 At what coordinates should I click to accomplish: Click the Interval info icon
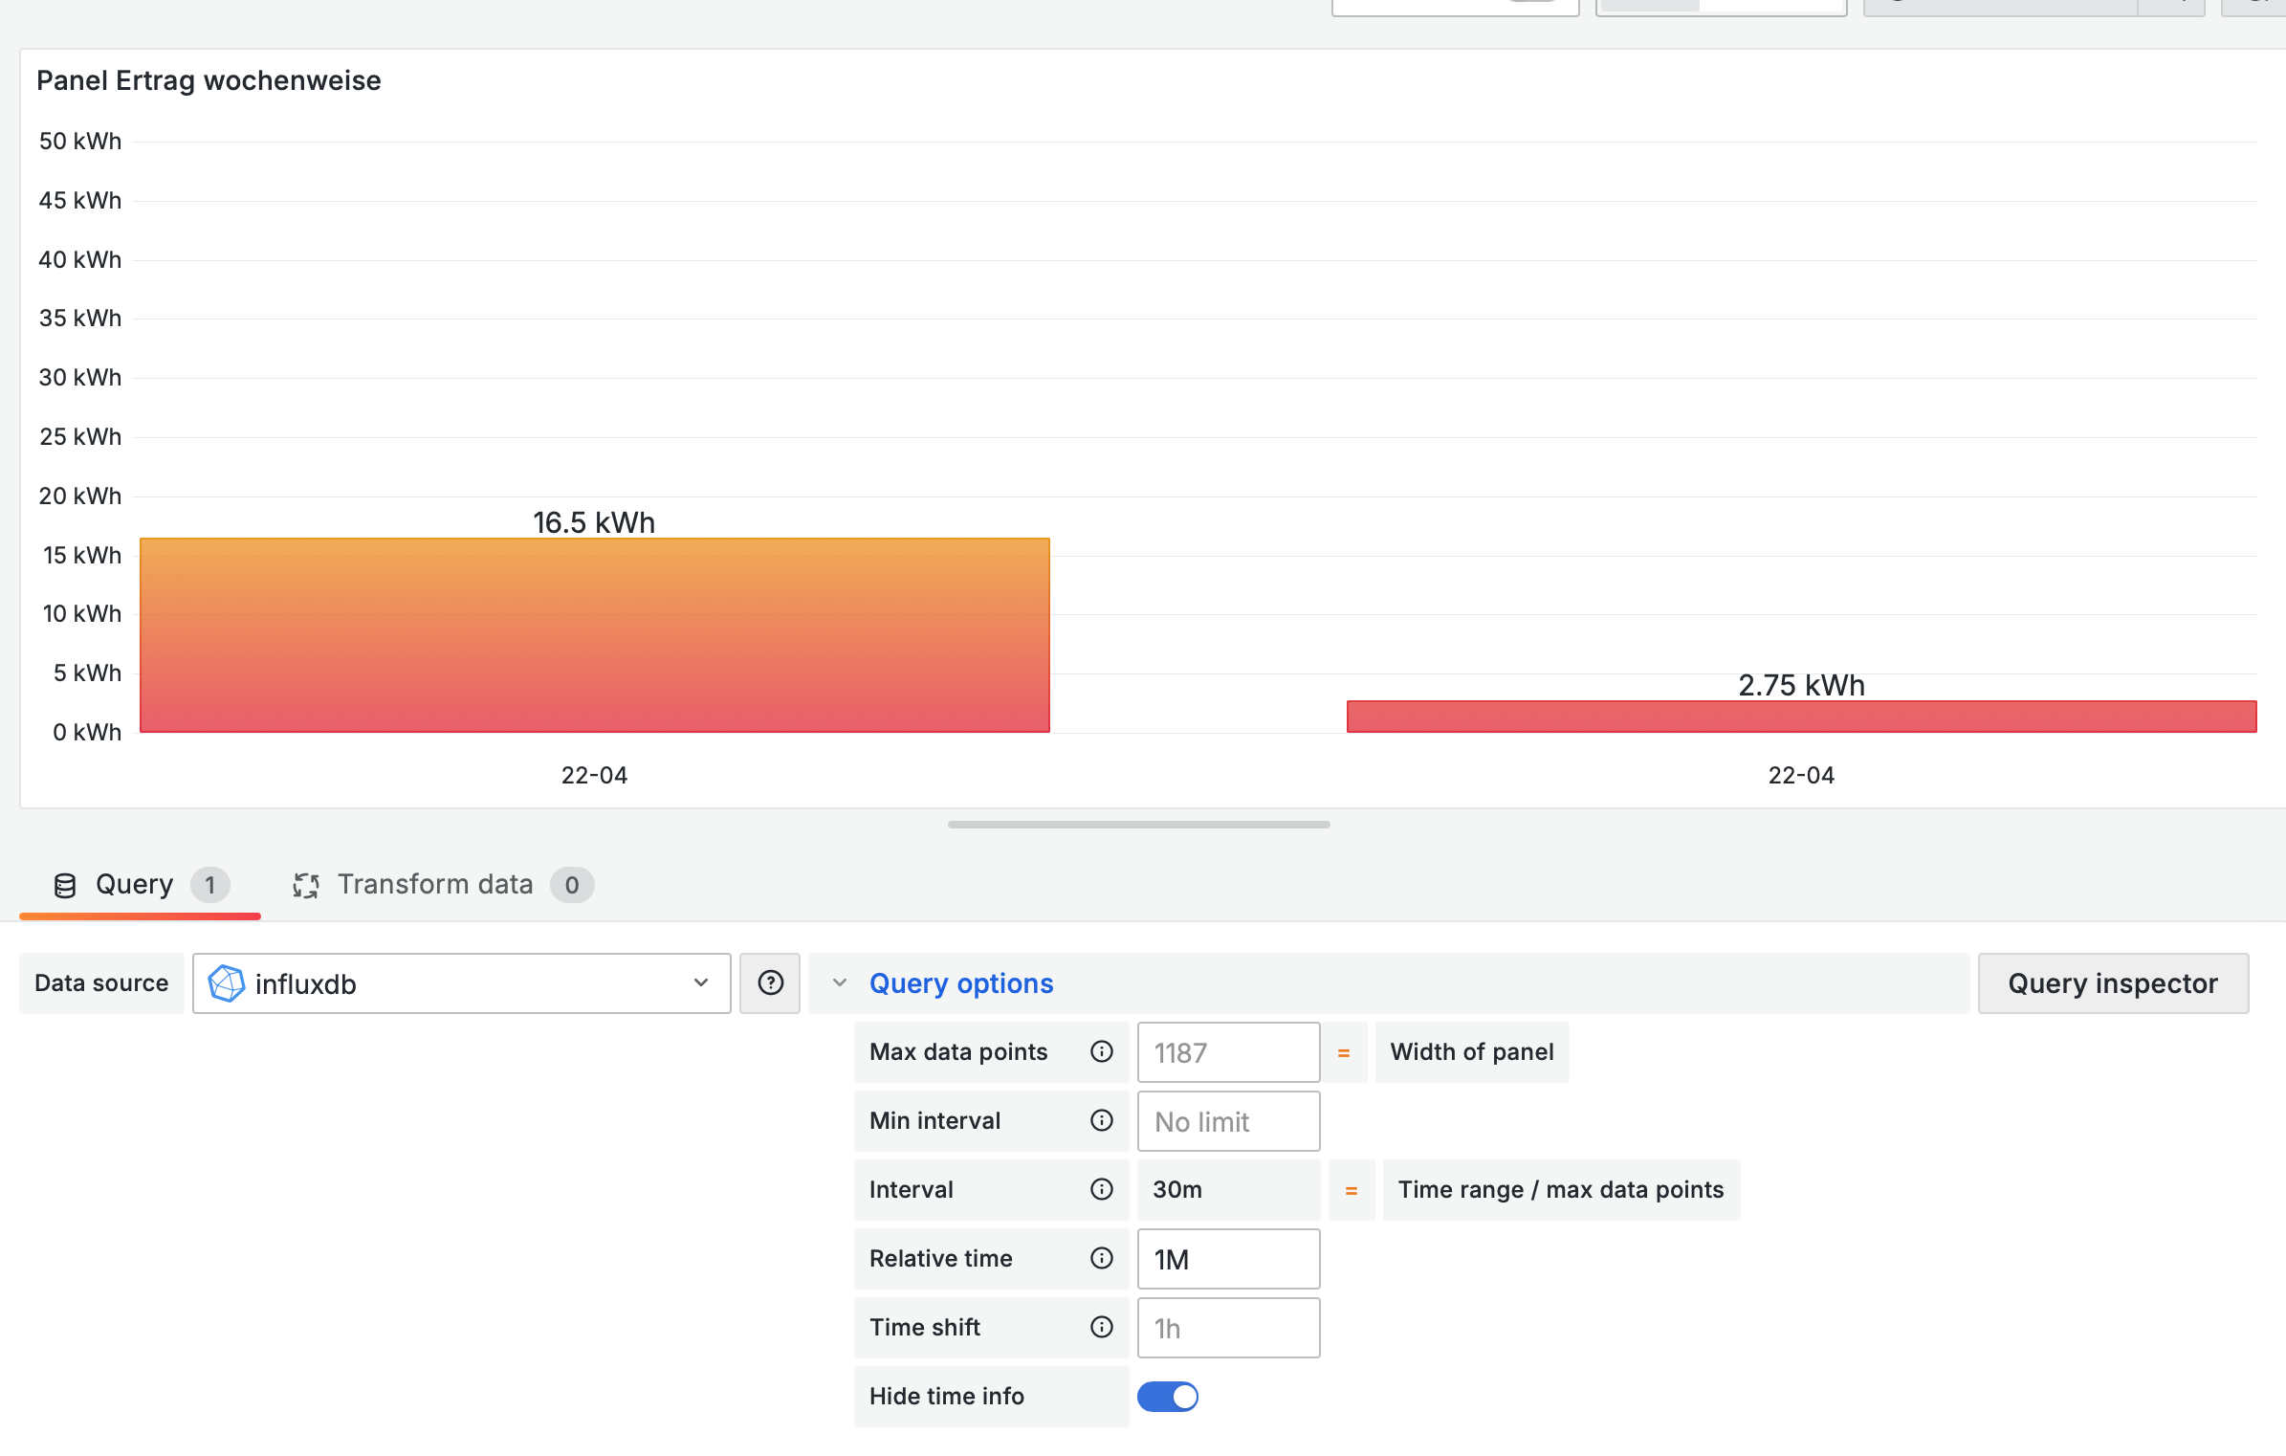1102,1189
